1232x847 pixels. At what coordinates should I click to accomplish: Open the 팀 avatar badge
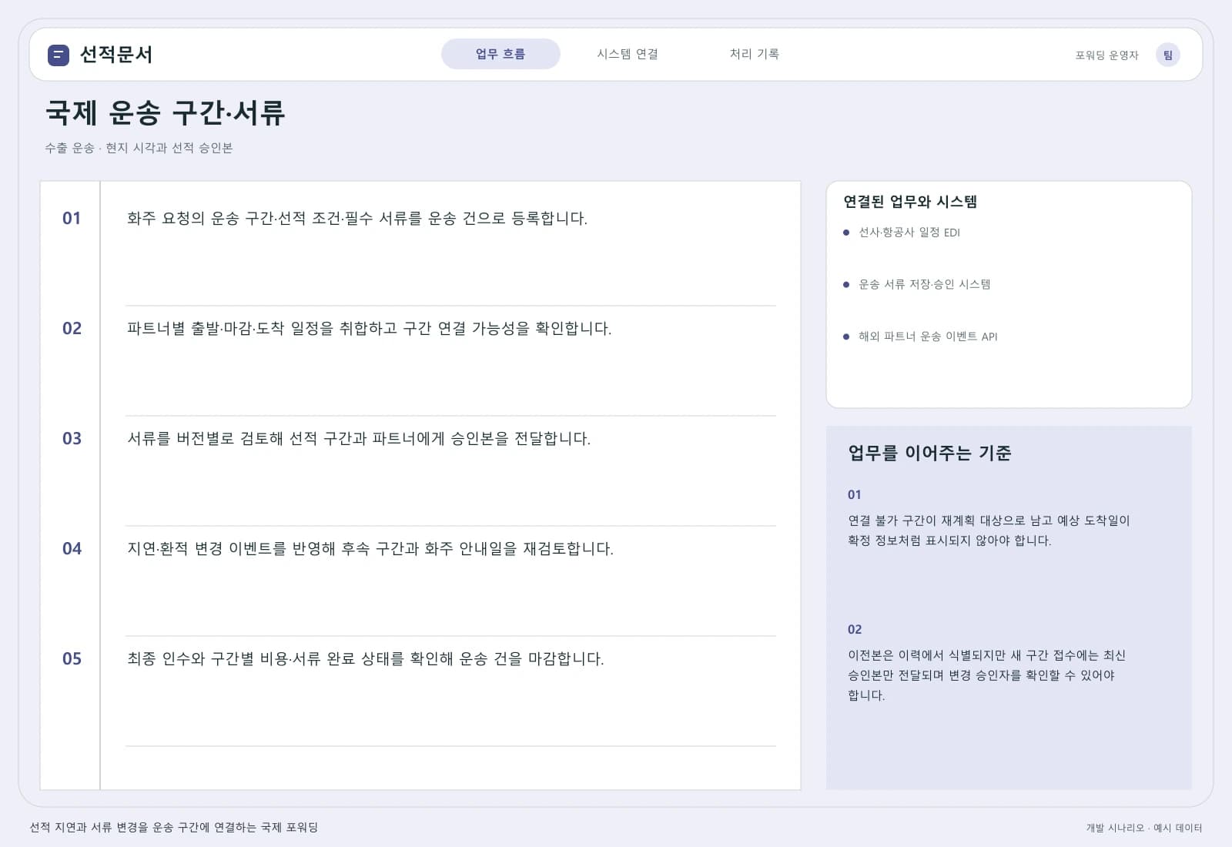pyautogui.click(x=1167, y=55)
